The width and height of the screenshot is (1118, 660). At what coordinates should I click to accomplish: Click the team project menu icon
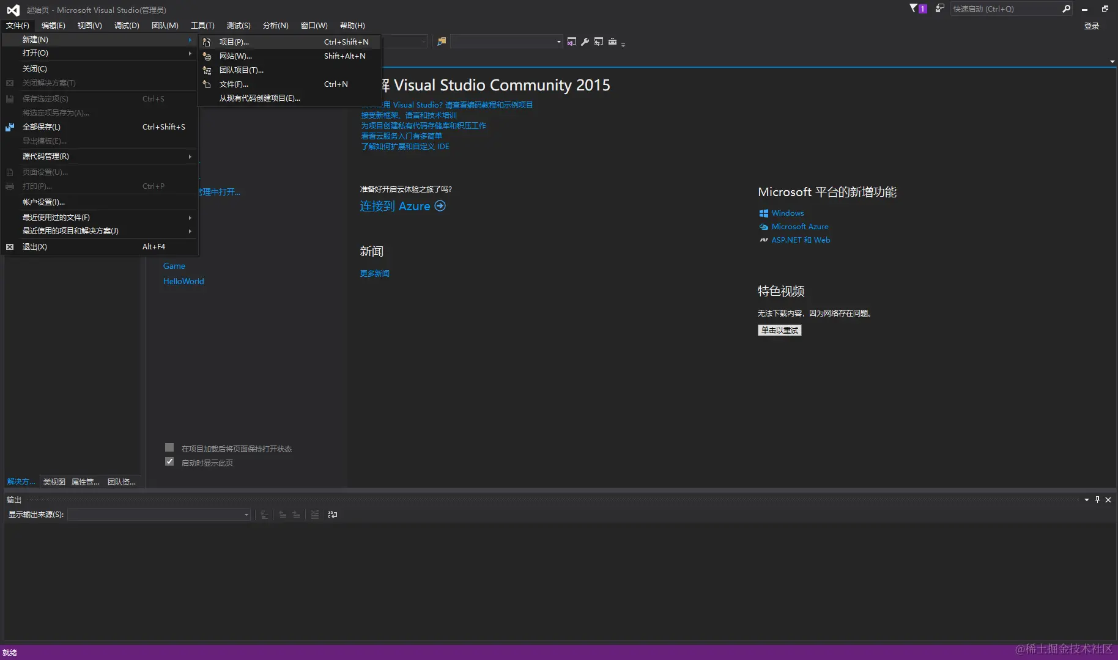click(207, 70)
